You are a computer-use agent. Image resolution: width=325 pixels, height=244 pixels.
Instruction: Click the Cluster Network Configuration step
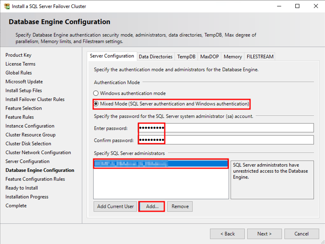pos(38,152)
